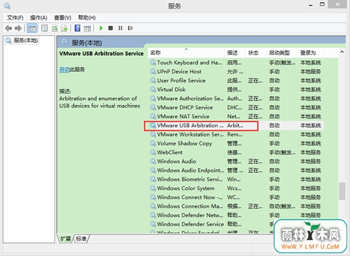The height and width of the screenshot is (256, 350).
Task: Switch to the 扩展 tab
Action: point(65,239)
